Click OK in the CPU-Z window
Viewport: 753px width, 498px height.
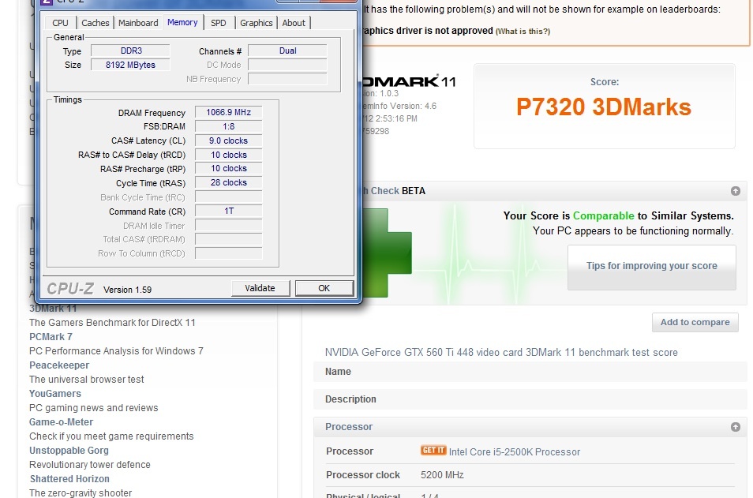click(324, 288)
